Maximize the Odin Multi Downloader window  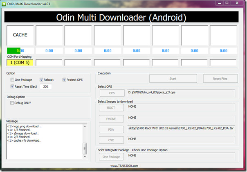pos(227,3)
